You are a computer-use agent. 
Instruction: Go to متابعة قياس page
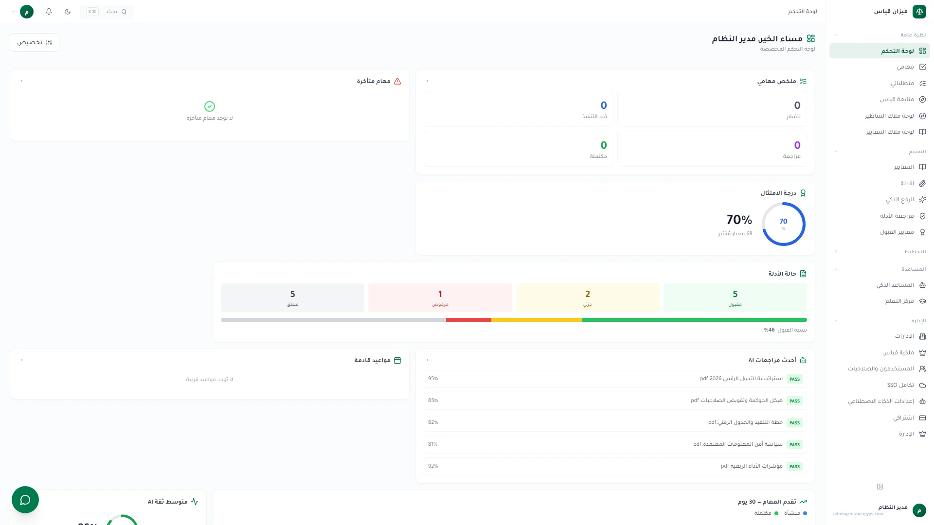click(880, 99)
